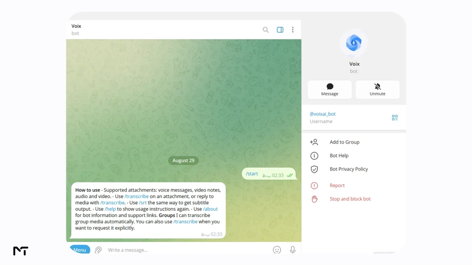Image resolution: width=472 pixels, height=265 pixels.
Task: Click the paperclip attach file icon
Action: [x=98, y=250]
